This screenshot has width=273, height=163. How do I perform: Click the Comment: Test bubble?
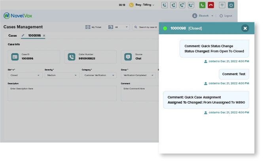[234, 74]
